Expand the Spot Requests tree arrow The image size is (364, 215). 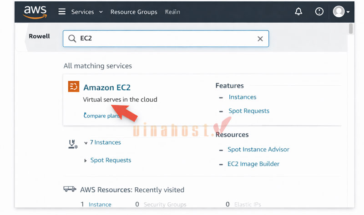(86, 161)
